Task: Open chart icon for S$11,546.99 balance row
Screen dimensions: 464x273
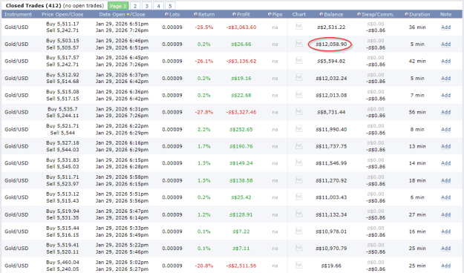Action: point(299,162)
